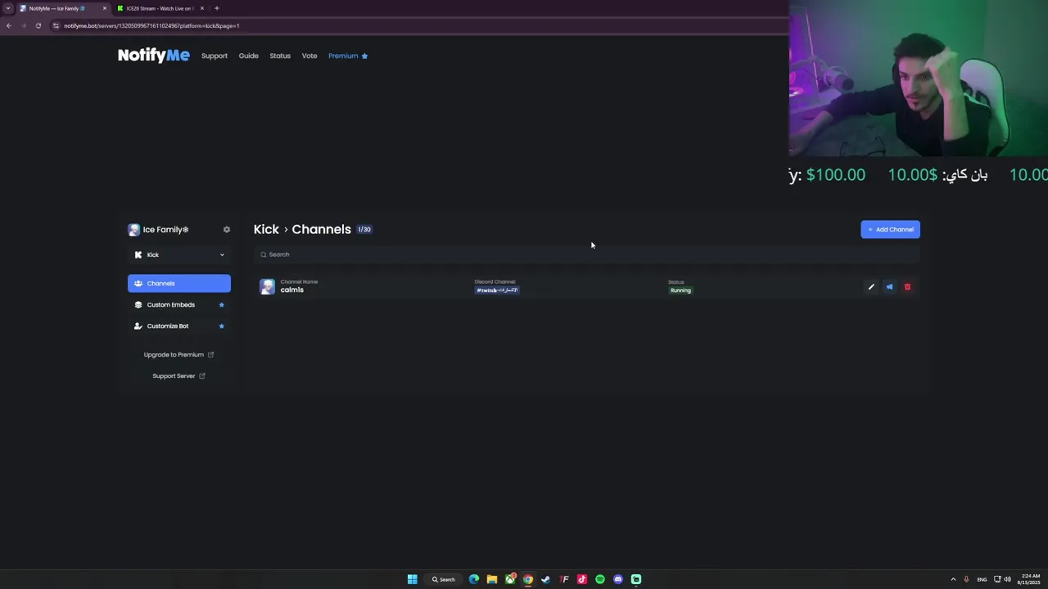Open Vote page in top navigation
Image resolution: width=1048 pixels, height=589 pixels.
point(309,56)
